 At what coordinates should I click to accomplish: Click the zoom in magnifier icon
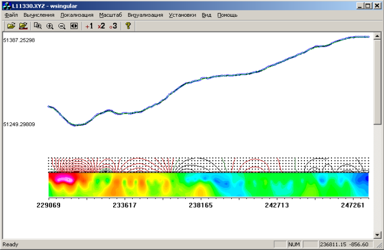(50, 25)
